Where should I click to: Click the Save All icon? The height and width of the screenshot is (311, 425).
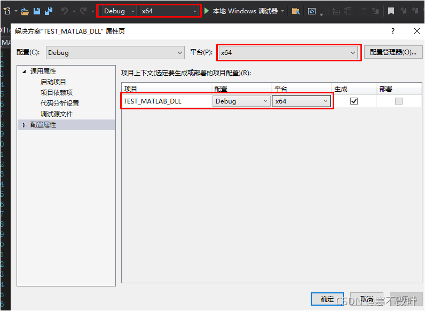(x=49, y=11)
